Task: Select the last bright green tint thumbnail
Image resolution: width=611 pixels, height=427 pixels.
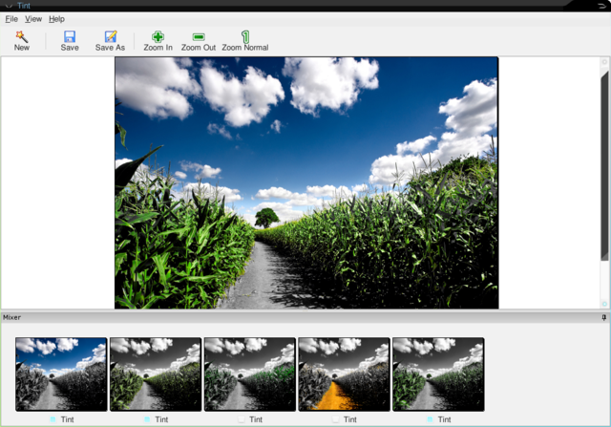Action: 438,374
